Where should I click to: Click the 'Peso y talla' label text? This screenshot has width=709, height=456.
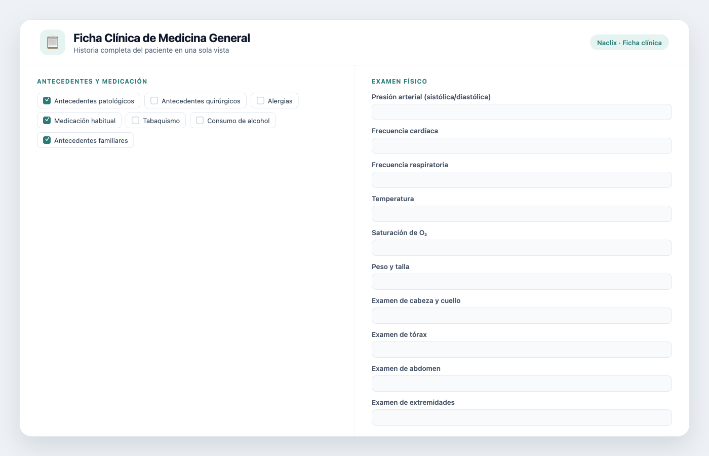coord(390,267)
